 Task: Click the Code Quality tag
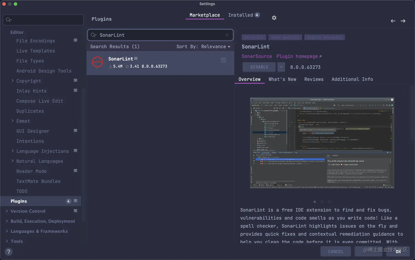pos(285,37)
